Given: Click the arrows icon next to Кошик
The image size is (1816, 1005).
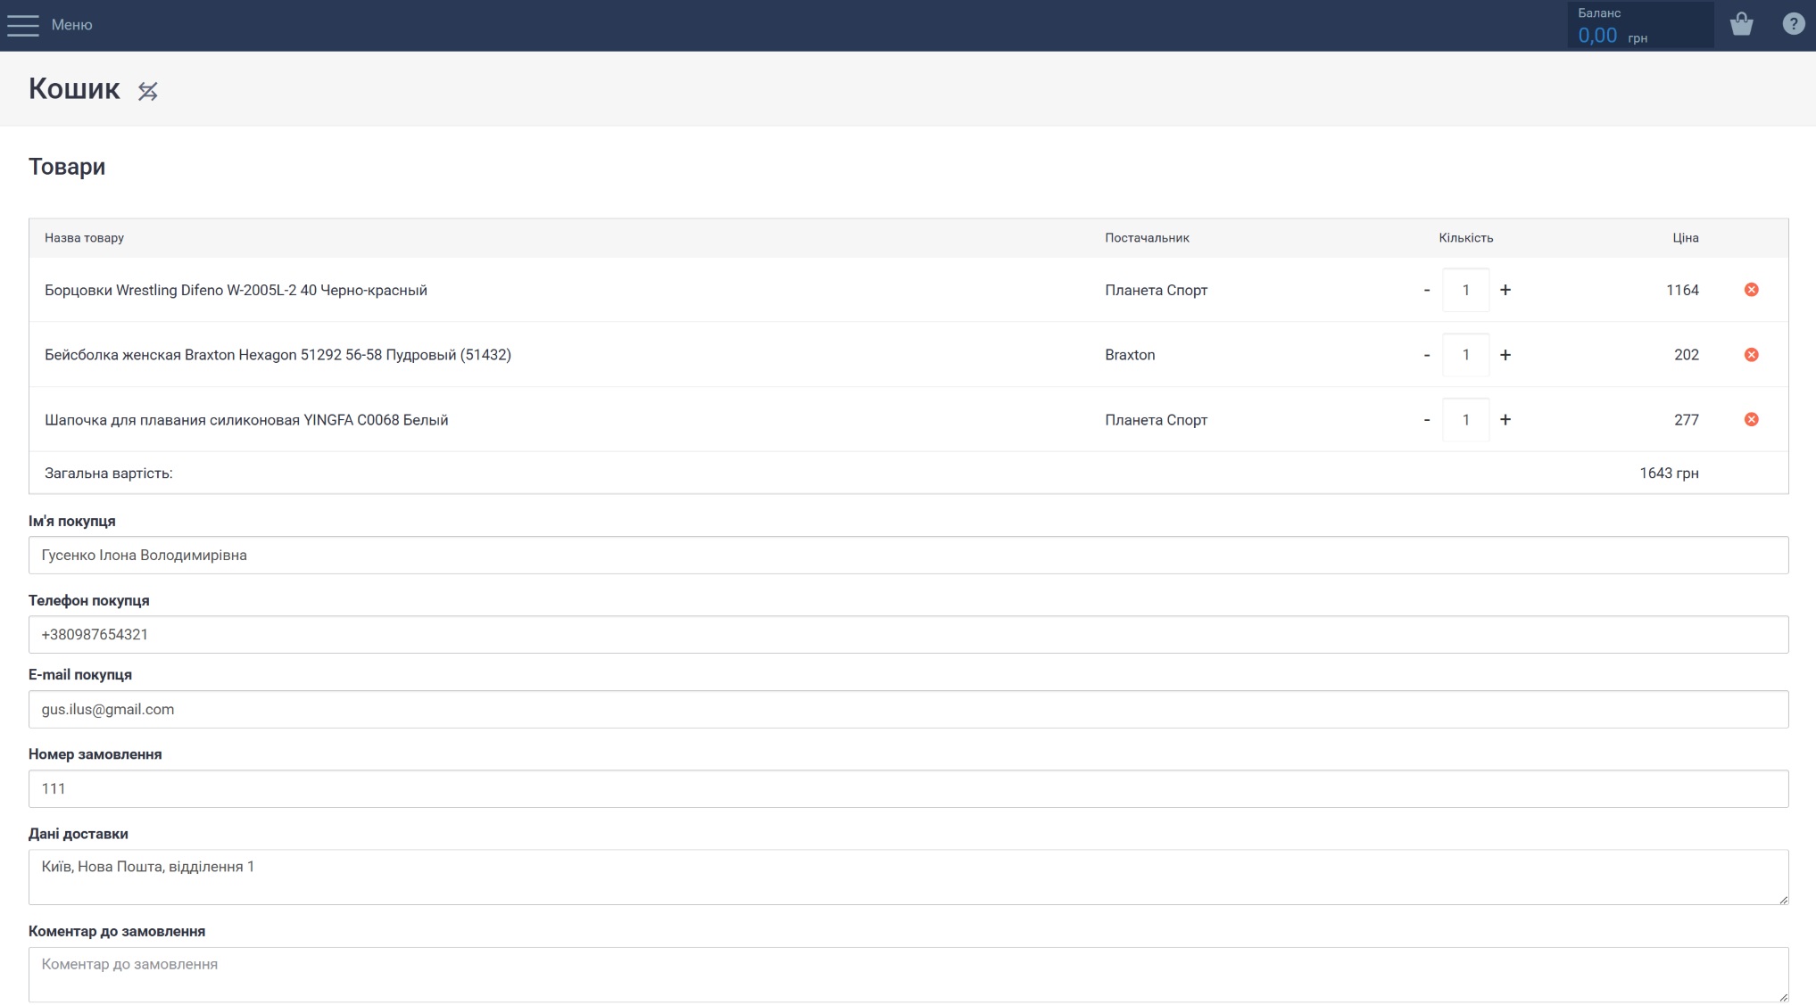Looking at the screenshot, I should (x=148, y=91).
